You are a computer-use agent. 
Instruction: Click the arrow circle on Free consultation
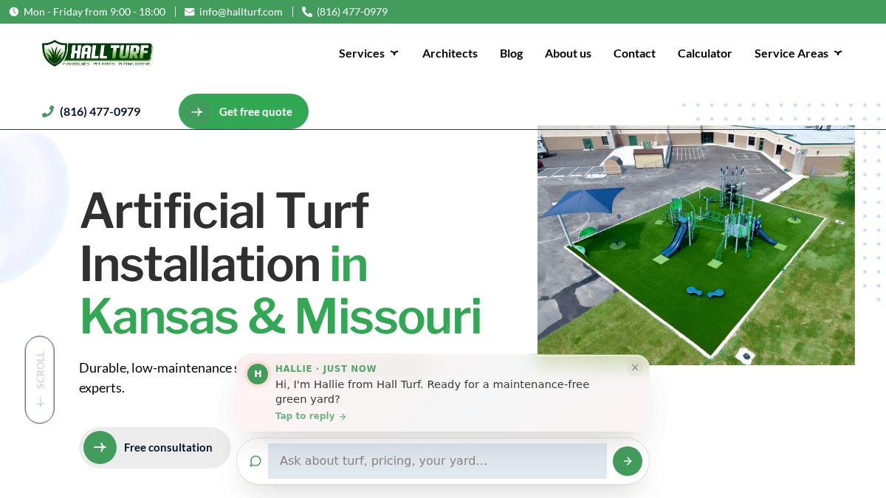point(100,447)
